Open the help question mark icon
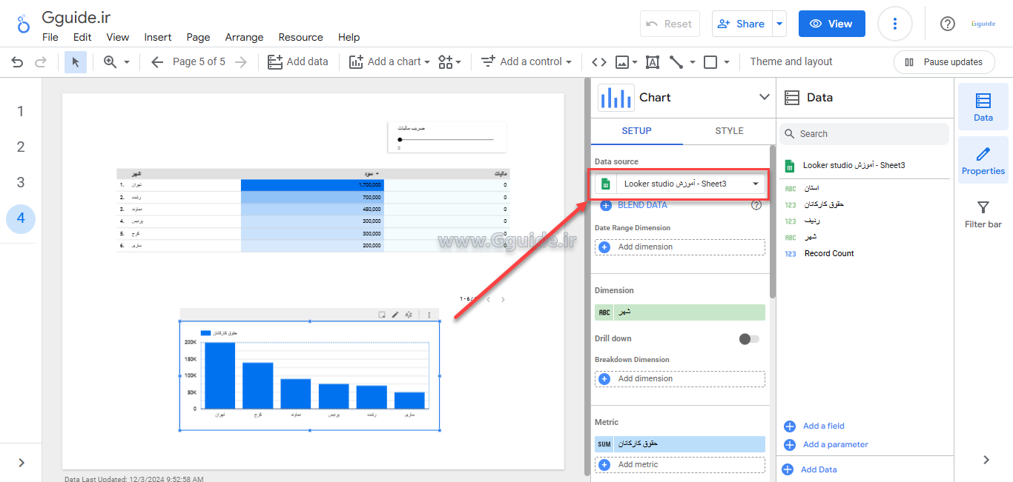This screenshot has height=482, width=1013. click(947, 24)
